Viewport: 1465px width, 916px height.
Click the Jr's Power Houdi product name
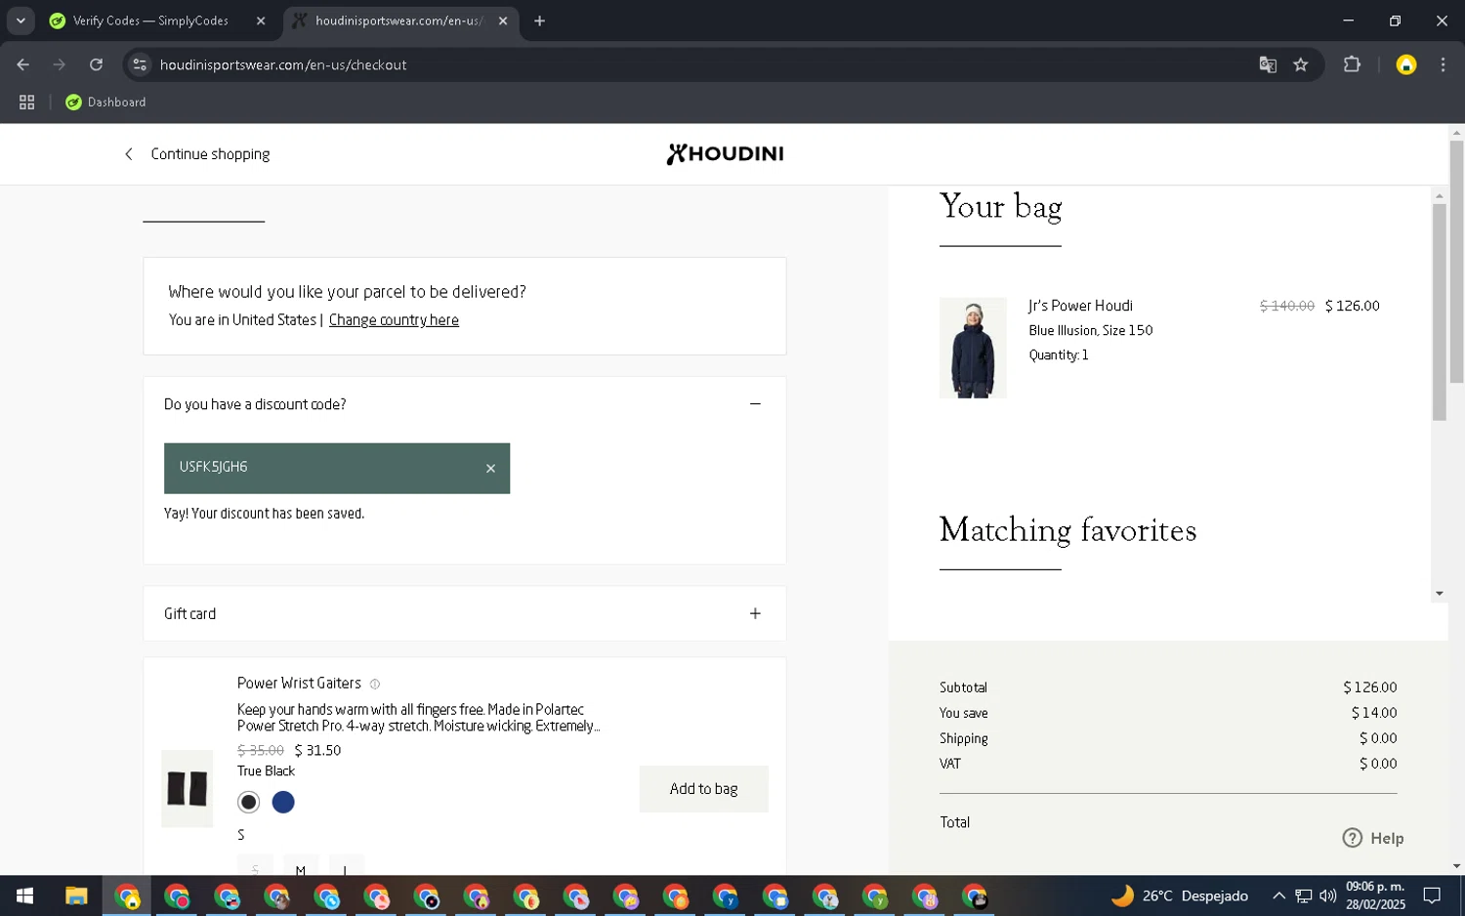pyautogui.click(x=1080, y=306)
